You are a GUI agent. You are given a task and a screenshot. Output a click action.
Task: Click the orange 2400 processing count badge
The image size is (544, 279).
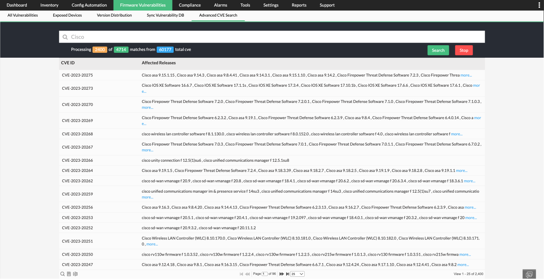(100, 49)
